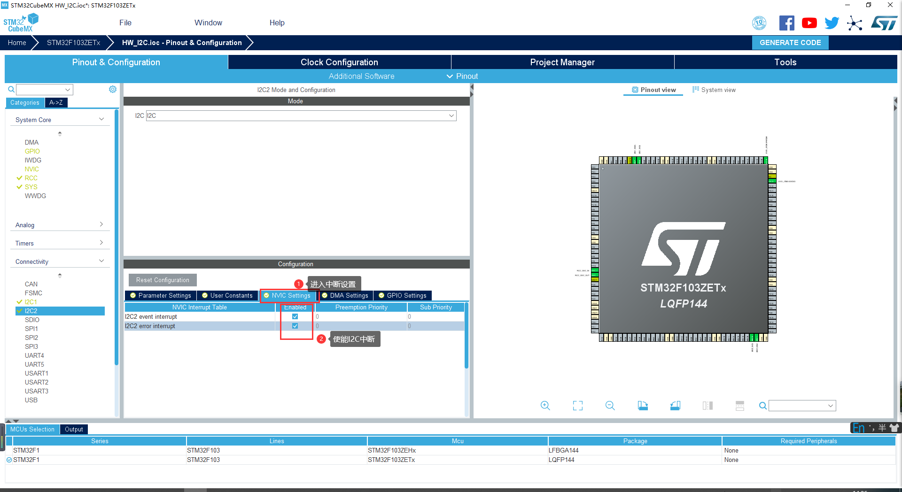The width and height of the screenshot is (902, 492).
Task: Click Reset Configuration
Action: pyautogui.click(x=162, y=280)
